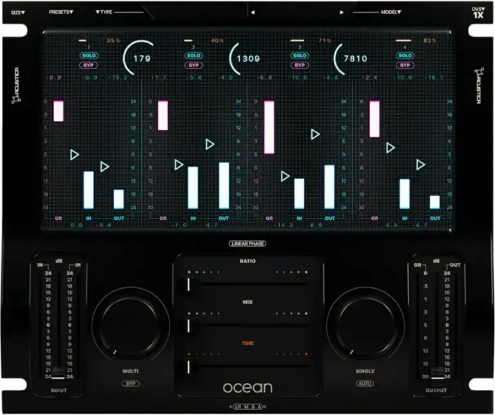The height and width of the screenshot is (415, 495).
Task: Click the MULTI knob
Action: coord(130,325)
